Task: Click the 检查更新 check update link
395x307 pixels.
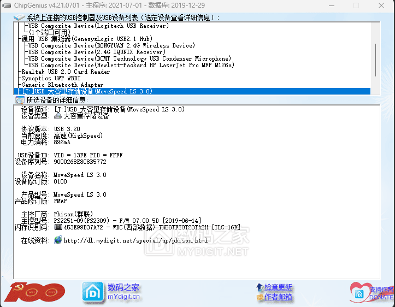Action: pyautogui.click(x=278, y=287)
